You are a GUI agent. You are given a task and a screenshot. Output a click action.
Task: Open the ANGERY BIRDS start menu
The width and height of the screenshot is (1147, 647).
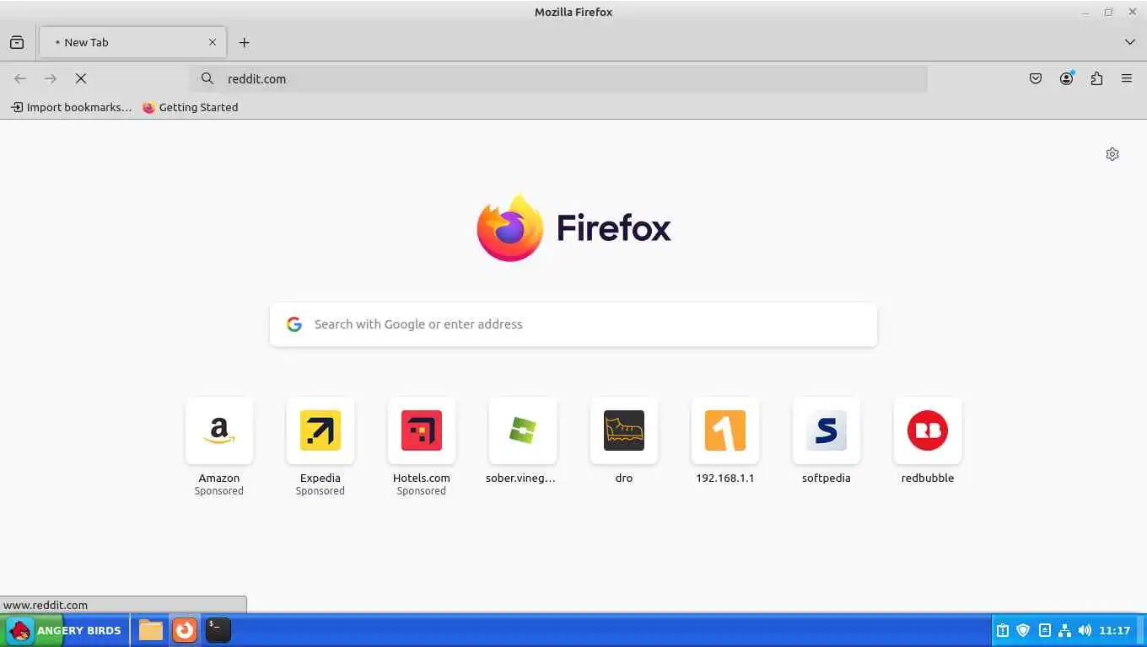(x=64, y=630)
